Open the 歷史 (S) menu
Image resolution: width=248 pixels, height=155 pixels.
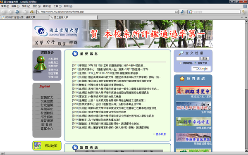pos(36,6)
